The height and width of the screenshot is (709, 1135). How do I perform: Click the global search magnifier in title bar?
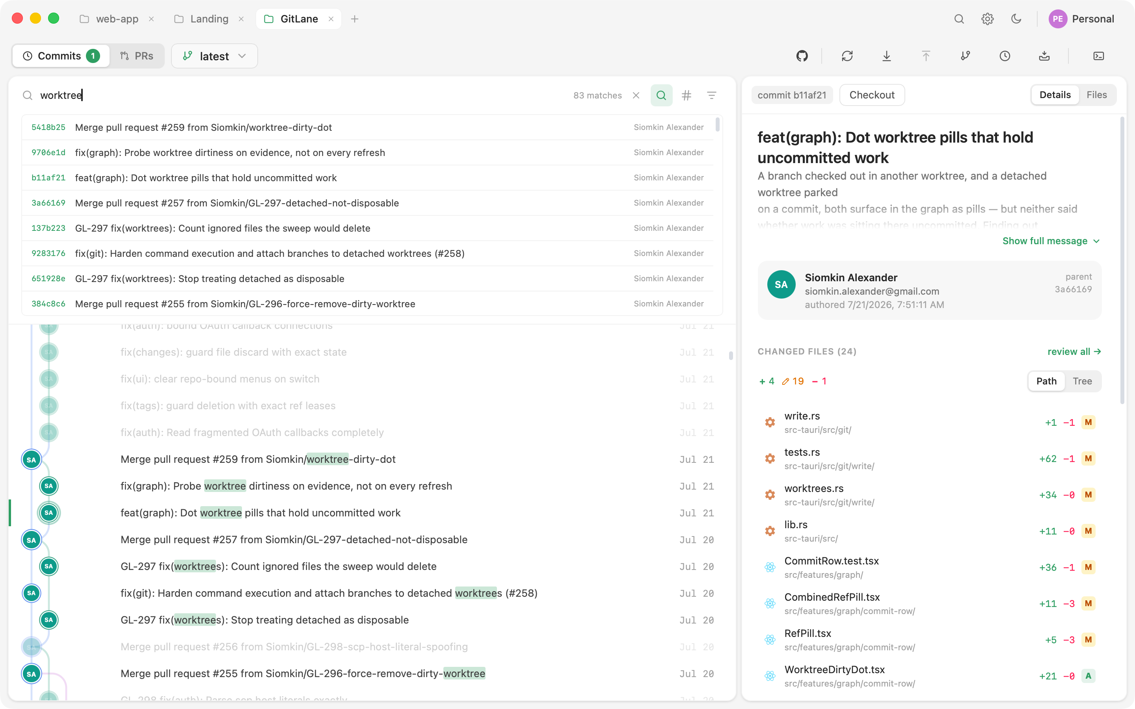point(959,19)
